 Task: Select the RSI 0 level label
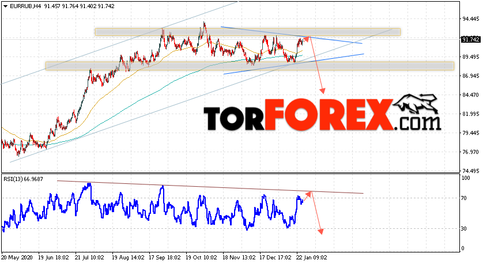point(463,248)
